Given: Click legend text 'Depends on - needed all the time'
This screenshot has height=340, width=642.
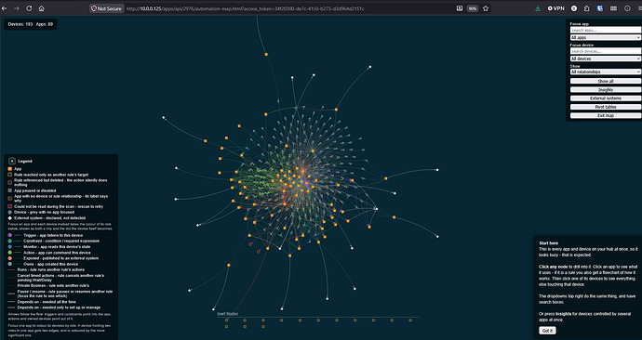Looking at the screenshot, I should 47,302.
